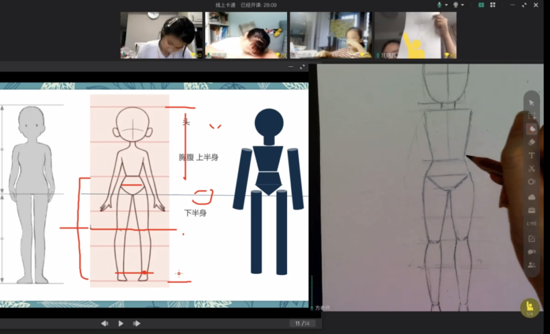This screenshot has height=334, width=550.
Task: Advance to the next slide
Action: 136,323
